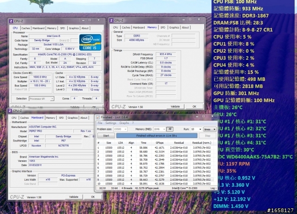The image size is (297, 214).
Task: Click OK in the Mainboard CPU-Z window
Action: pyautogui.click(x=93, y=197)
